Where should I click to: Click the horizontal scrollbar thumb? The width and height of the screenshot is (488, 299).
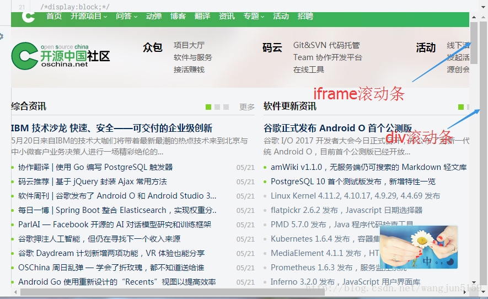173,292
